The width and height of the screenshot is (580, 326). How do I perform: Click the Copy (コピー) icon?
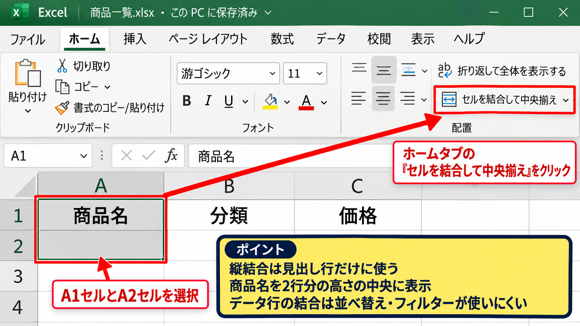click(x=62, y=87)
